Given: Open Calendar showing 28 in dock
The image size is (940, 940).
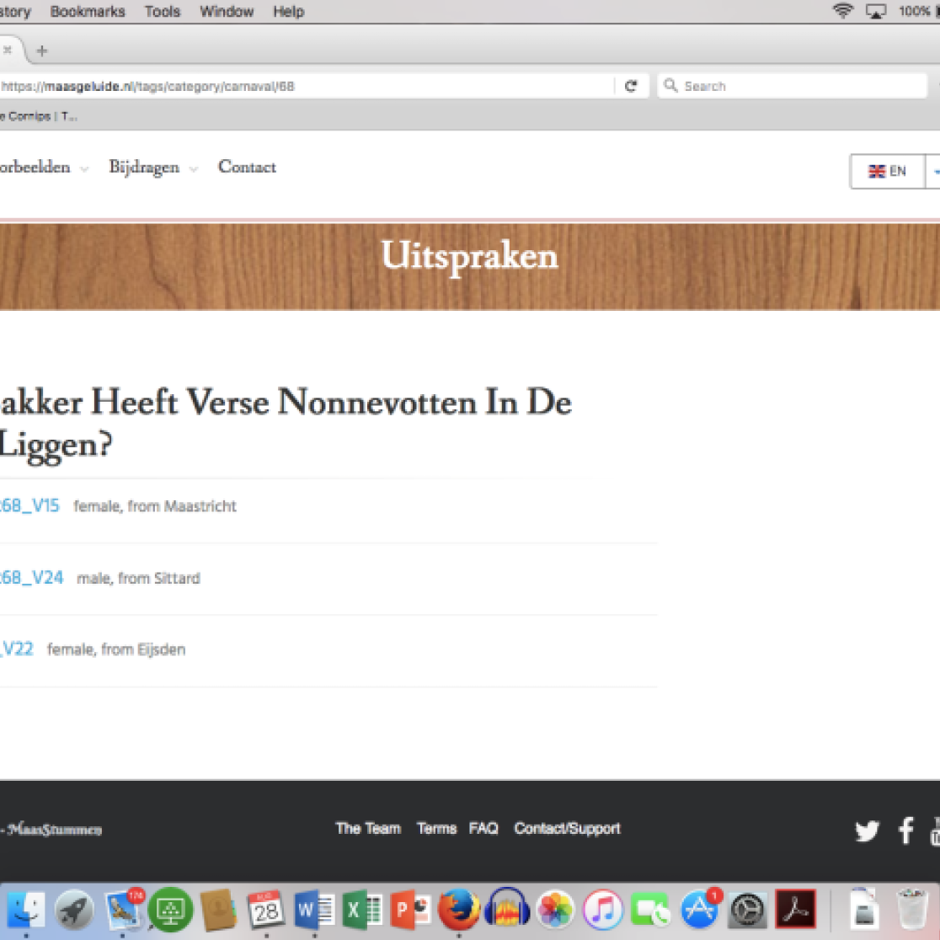Looking at the screenshot, I should point(266,910).
